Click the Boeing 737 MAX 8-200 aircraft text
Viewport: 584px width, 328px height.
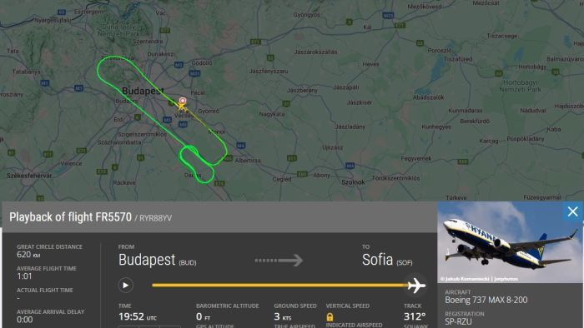(x=486, y=300)
